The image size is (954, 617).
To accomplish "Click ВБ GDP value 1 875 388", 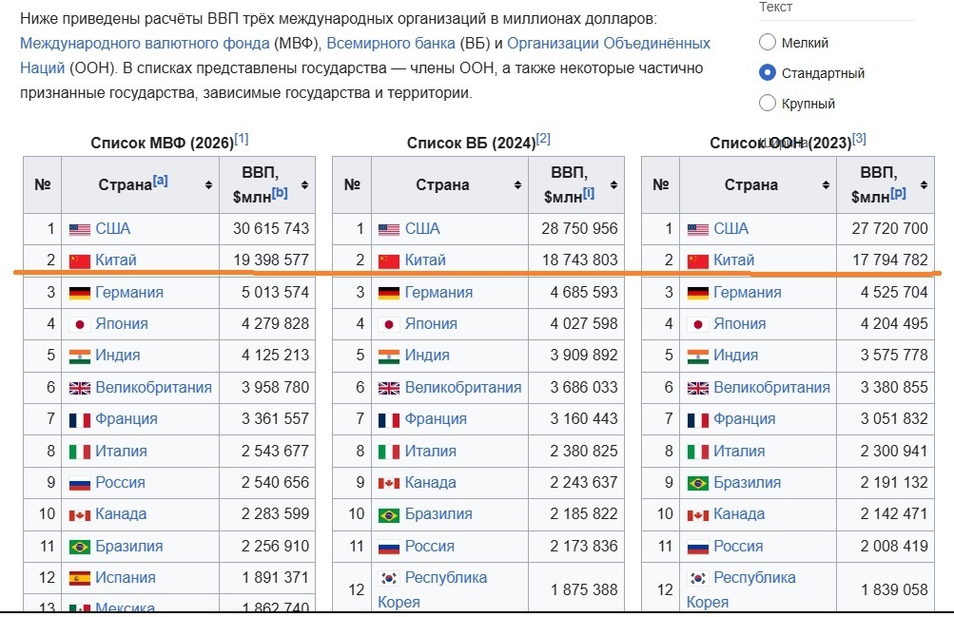I will 584,589.
